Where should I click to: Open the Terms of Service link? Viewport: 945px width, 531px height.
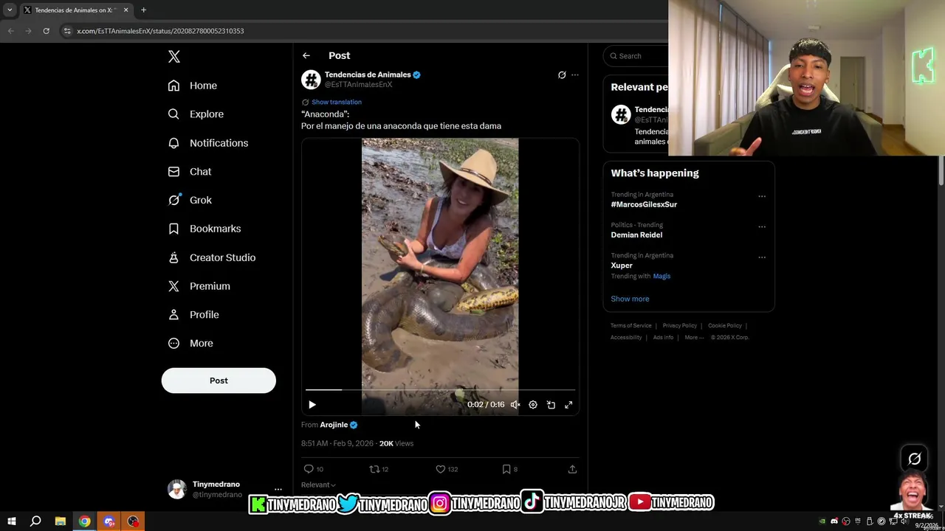[631, 325]
